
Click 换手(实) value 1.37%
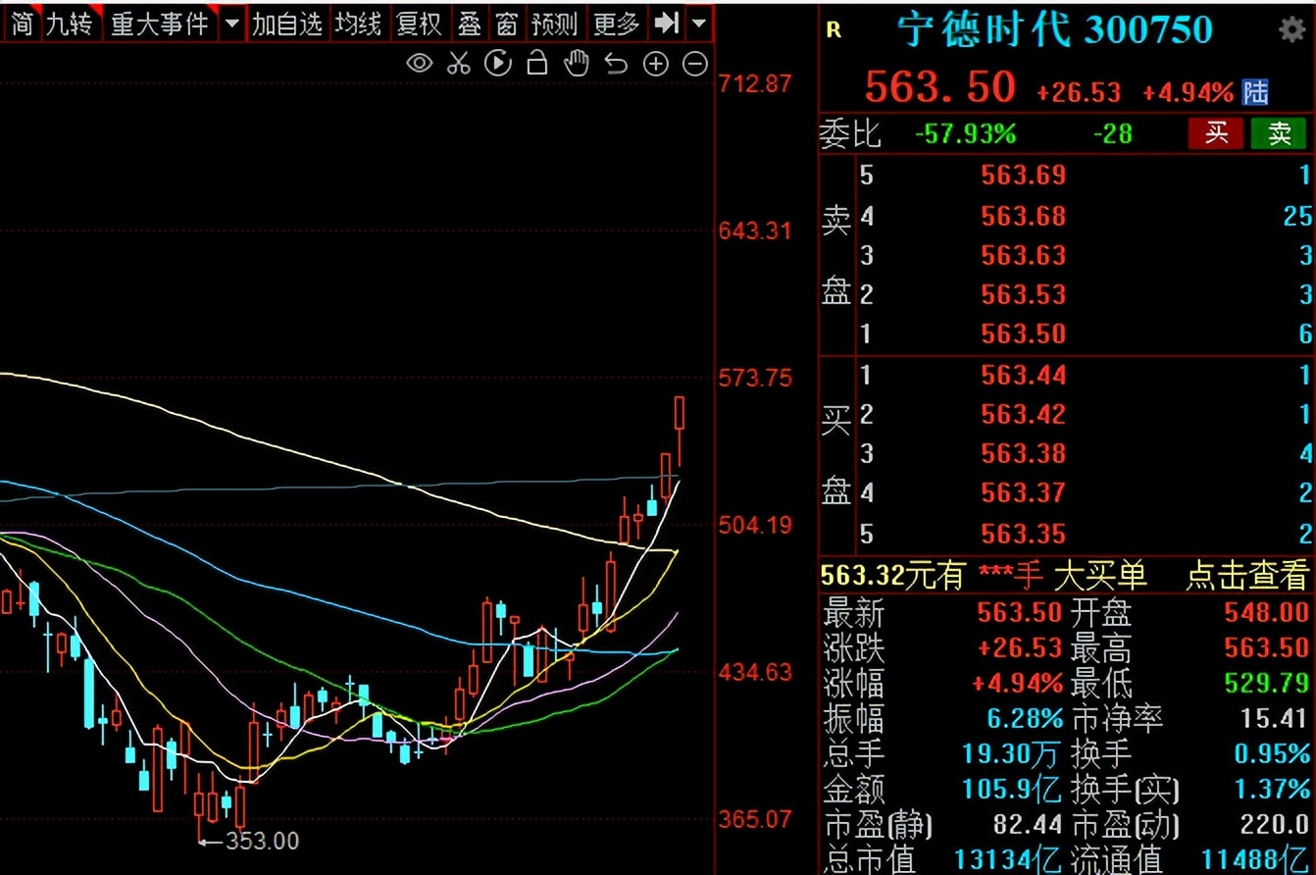[x=1272, y=789]
